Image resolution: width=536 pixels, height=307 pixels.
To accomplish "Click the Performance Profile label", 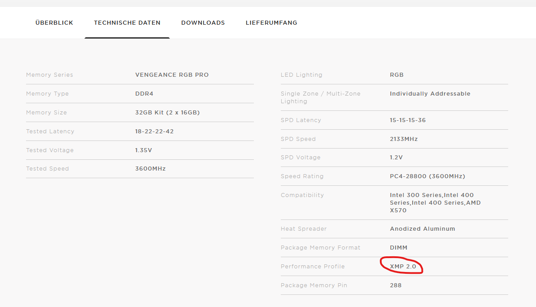I will (x=313, y=266).
